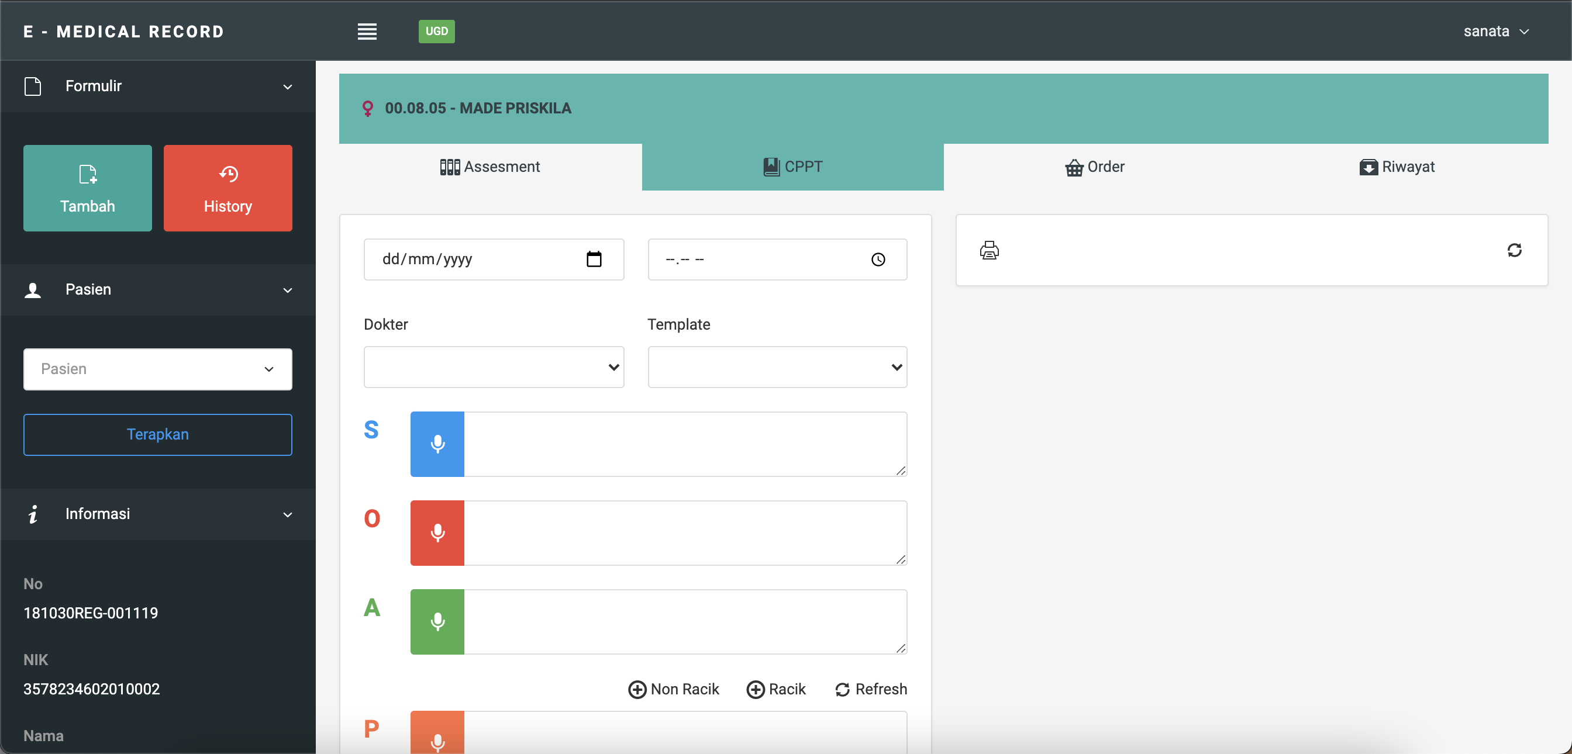The width and height of the screenshot is (1572, 754).
Task: Open the sanata user menu
Action: [x=1496, y=31]
